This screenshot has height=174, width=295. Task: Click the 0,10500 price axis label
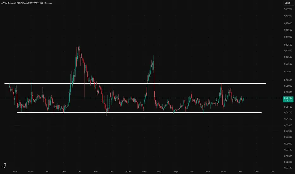[x=288, y=57]
